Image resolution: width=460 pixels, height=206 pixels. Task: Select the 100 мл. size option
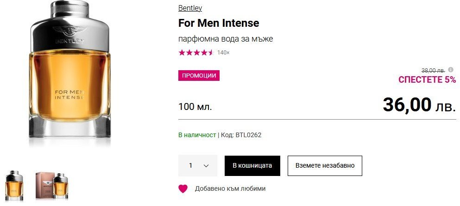pos(195,107)
